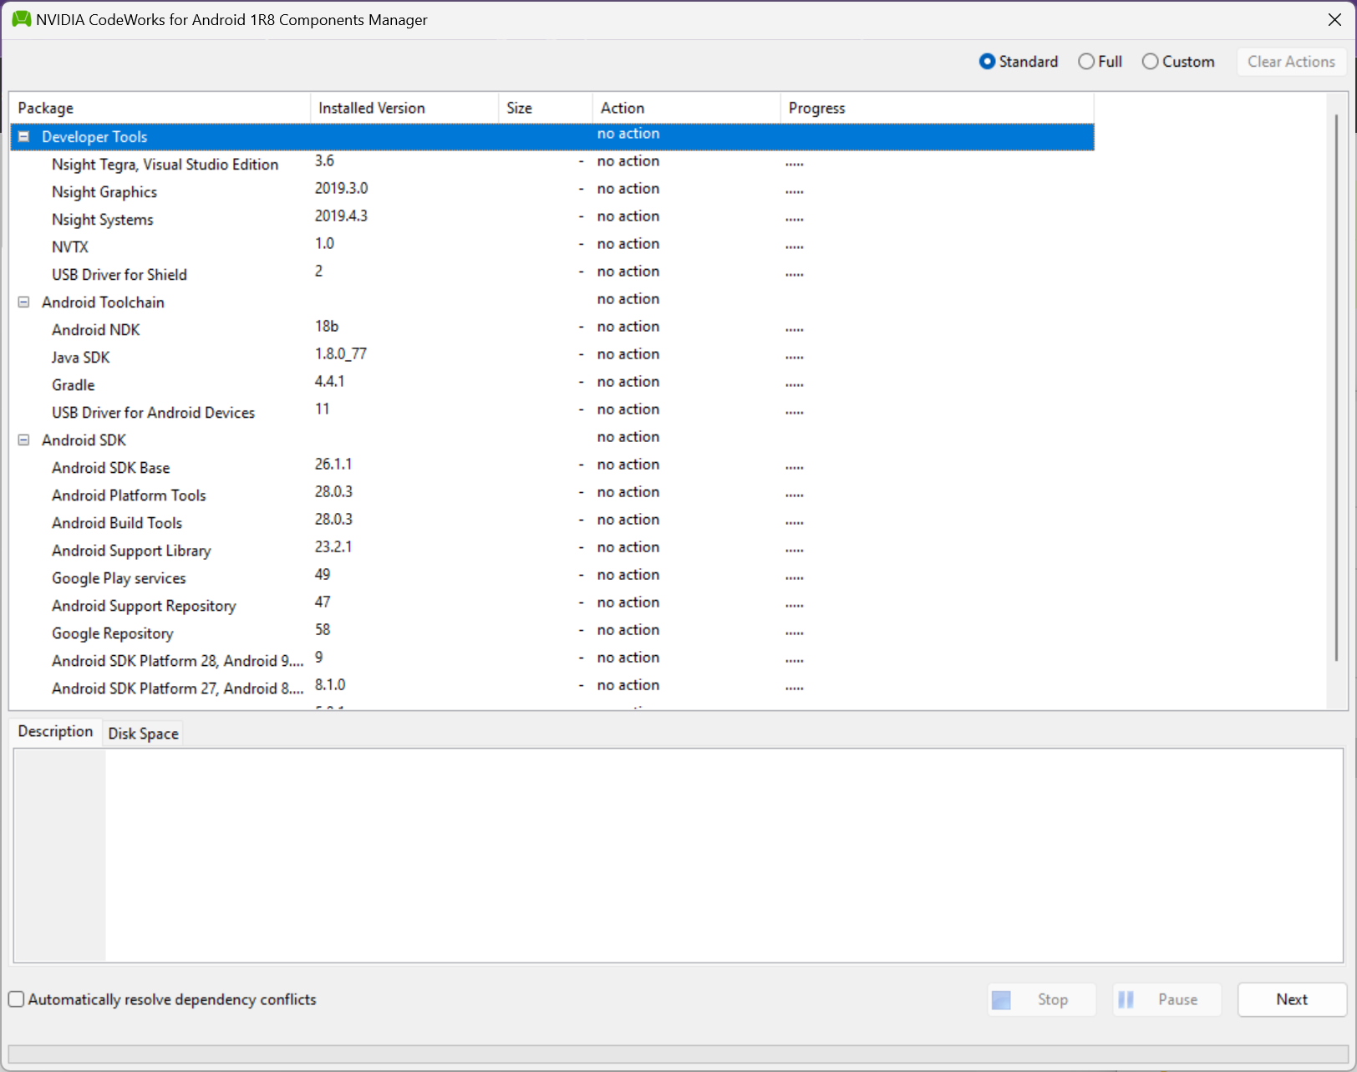The image size is (1357, 1072).
Task: Click version 23.2.1 of Android Support Library
Action: [x=333, y=546]
